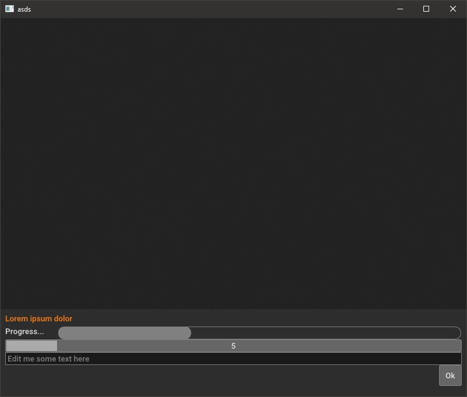
Task: Click the far left edge of the scrollbar track
Action: (60, 332)
